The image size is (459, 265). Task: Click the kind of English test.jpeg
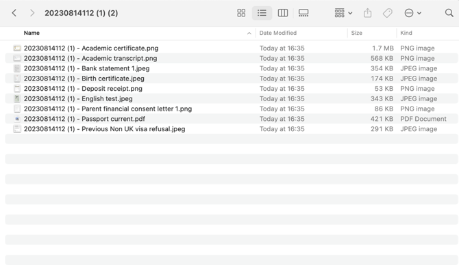pos(419,98)
